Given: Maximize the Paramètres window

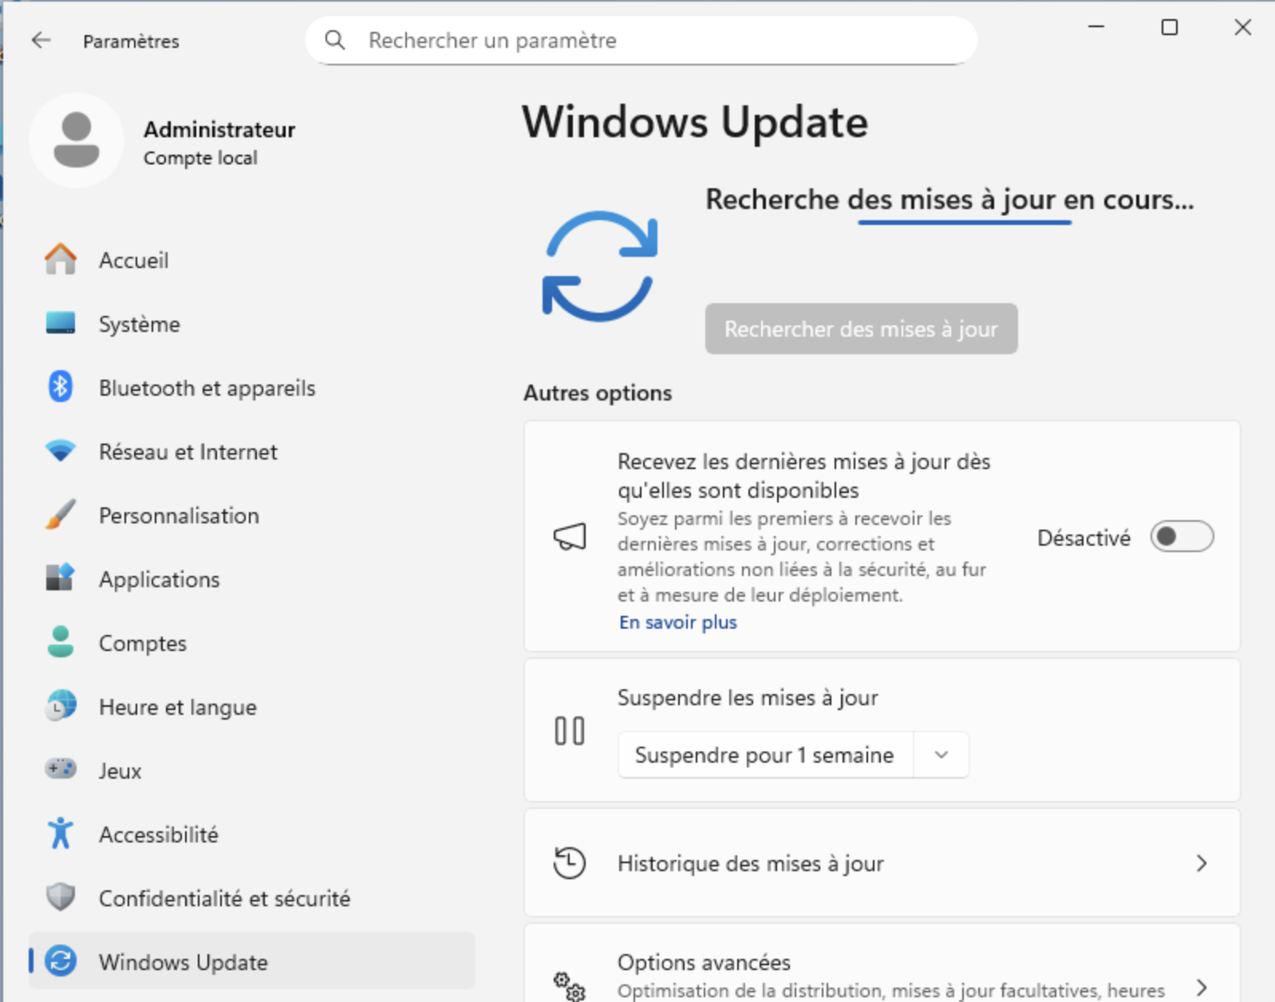Looking at the screenshot, I should [x=1170, y=27].
